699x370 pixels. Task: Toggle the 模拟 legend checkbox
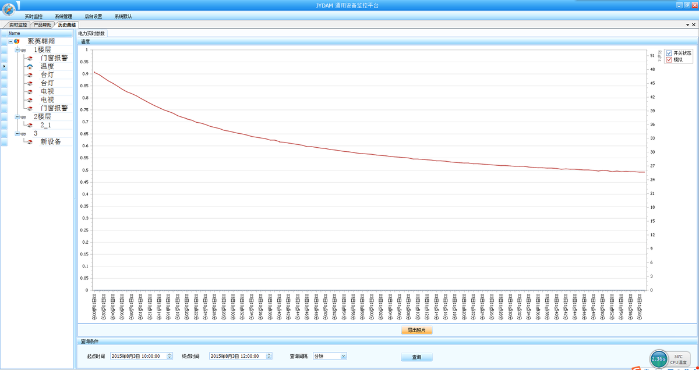[669, 59]
